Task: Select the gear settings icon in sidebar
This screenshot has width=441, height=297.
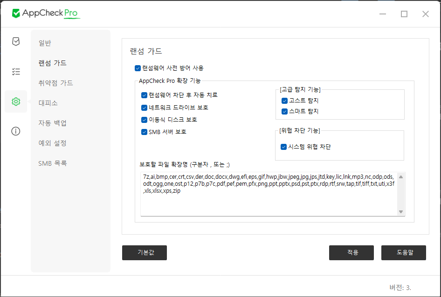Action: [x=16, y=101]
